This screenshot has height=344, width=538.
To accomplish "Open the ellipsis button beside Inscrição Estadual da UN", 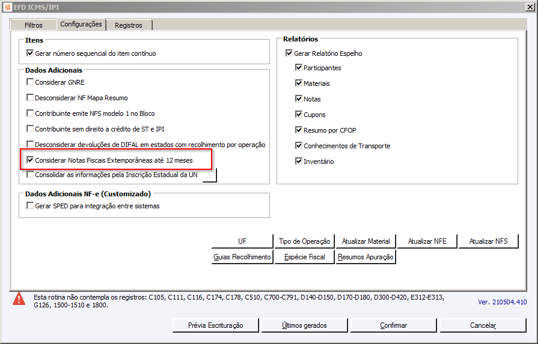I will [210, 175].
